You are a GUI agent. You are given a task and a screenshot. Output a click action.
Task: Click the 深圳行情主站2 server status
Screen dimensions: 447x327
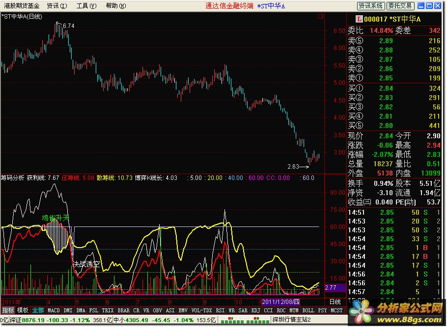(291, 320)
